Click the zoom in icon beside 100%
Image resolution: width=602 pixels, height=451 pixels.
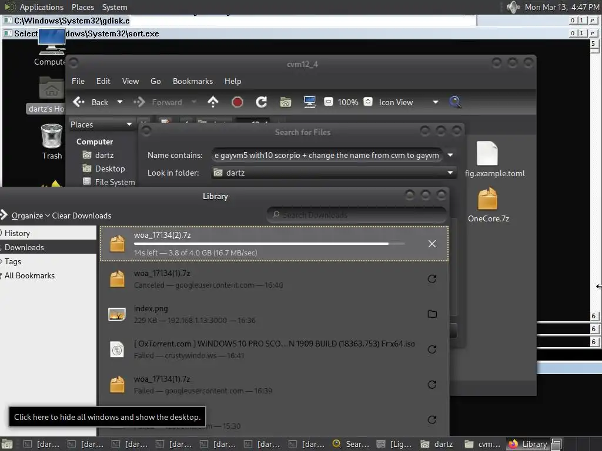[x=368, y=102]
